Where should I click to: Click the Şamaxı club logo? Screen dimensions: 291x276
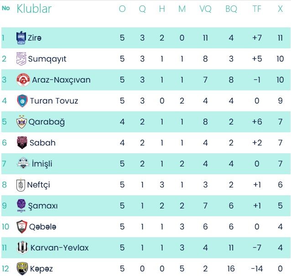[21, 206]
